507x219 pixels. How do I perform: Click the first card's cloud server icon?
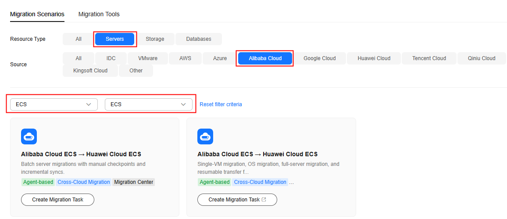point(29,136)
